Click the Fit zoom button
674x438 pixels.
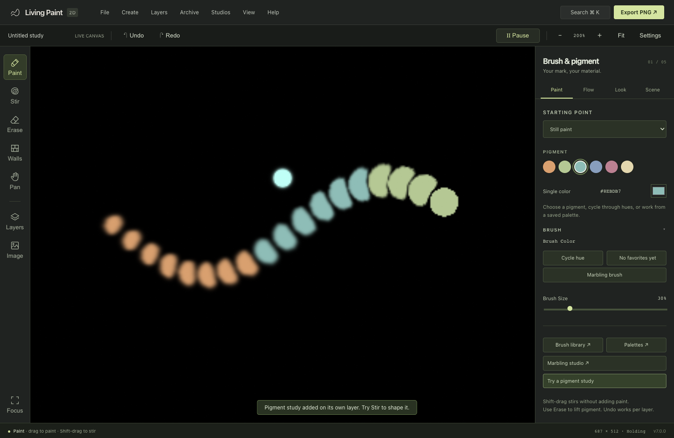(x=621, y=36)
